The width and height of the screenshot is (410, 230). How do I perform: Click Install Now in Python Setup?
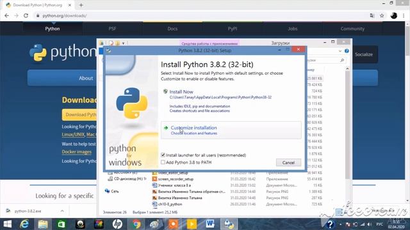(x=181, y=92)
